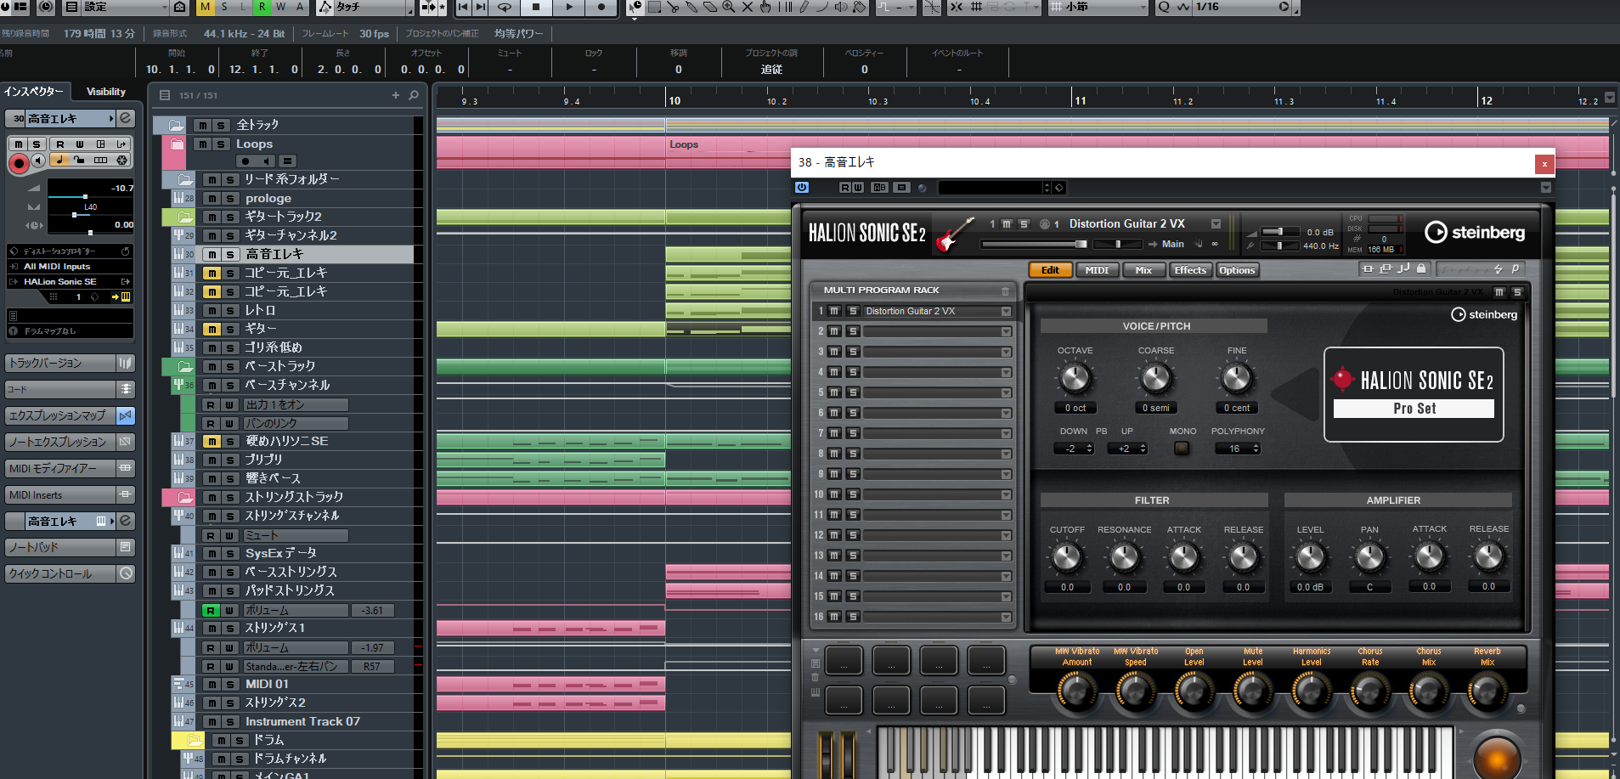Viewport: 1620px width, 779px height.
Task: Select the Zoom magnifier tool
Action: (x=729, y=8)
